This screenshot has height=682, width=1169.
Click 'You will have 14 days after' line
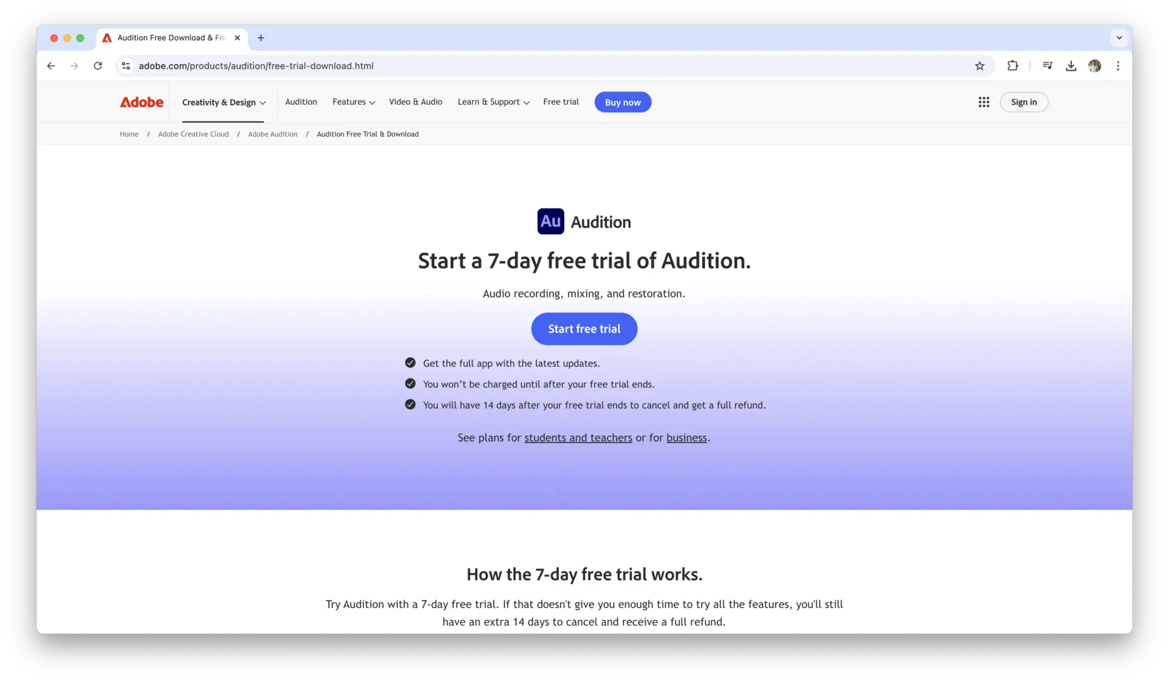(594, 405)
